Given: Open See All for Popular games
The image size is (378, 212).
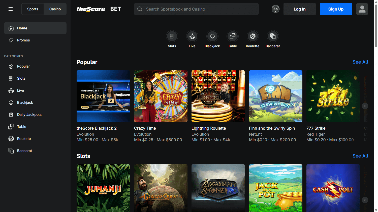Looking at the screenshot, I should 360,62.
